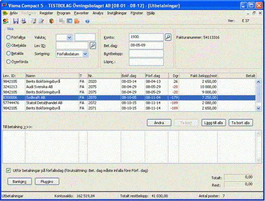Click the blue floppy disk save icon
The height and width of the screenshot is (201, 265).
coord(16,21)
